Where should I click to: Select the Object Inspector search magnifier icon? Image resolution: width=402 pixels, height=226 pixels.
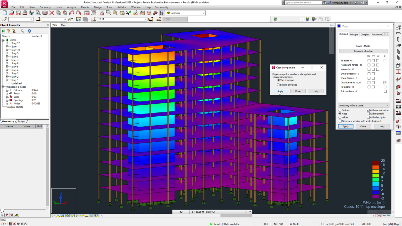pyautogui.click(x=22, y=31)
